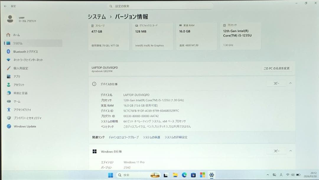This screenshot has width=319, height=180.
Task: Open Personalization (個人用設定) settings
Action: [x=33, y=68]
